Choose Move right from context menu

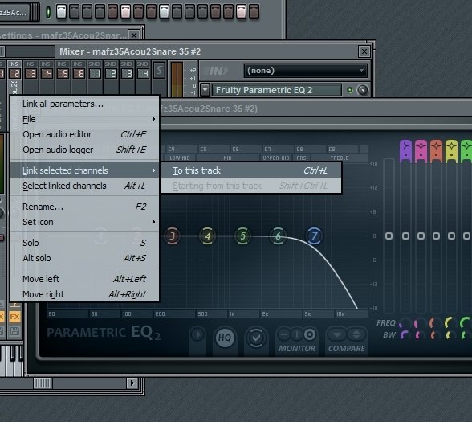pos(84,294)
